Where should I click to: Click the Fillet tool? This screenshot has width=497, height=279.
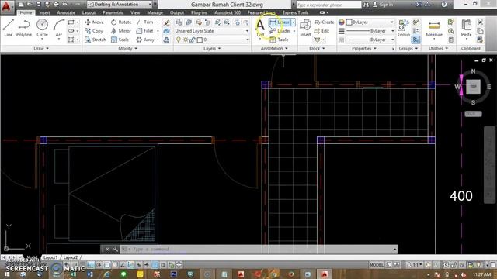(x=145, y=31)
